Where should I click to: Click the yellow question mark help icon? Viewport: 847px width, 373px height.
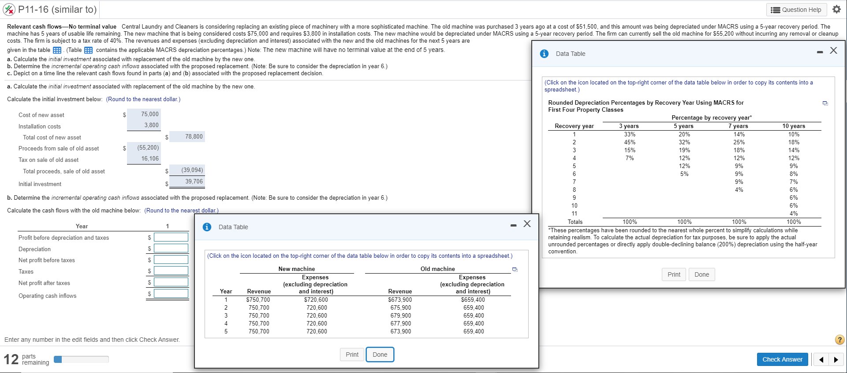pos(840,340)
